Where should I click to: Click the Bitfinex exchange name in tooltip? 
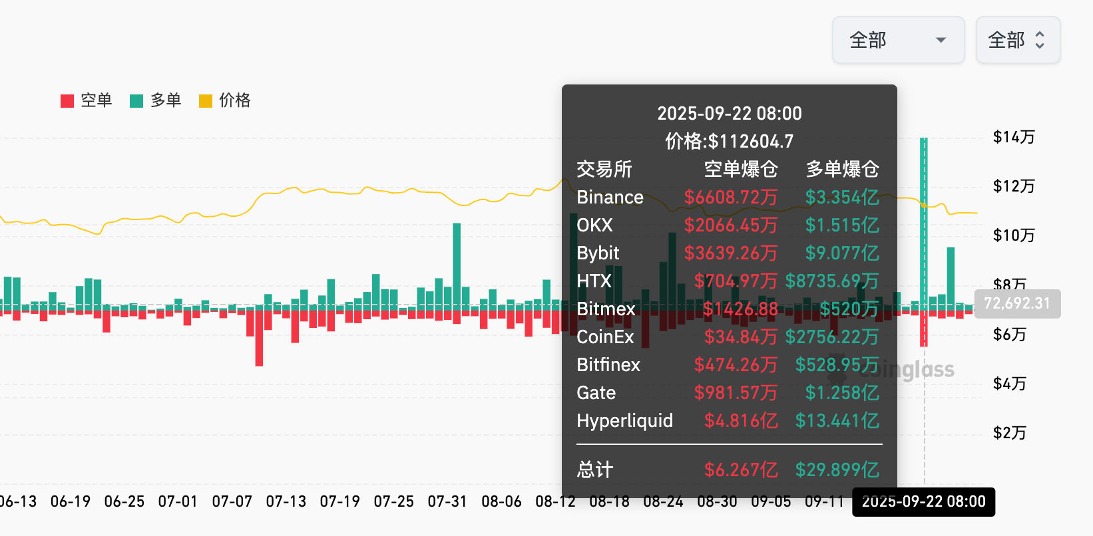point(608,365)
